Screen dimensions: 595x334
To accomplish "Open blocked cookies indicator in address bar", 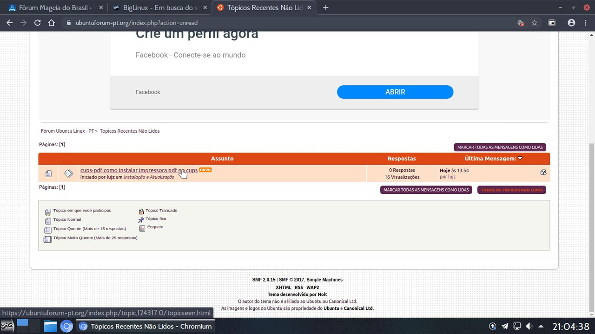I will [x=521, y=23].
